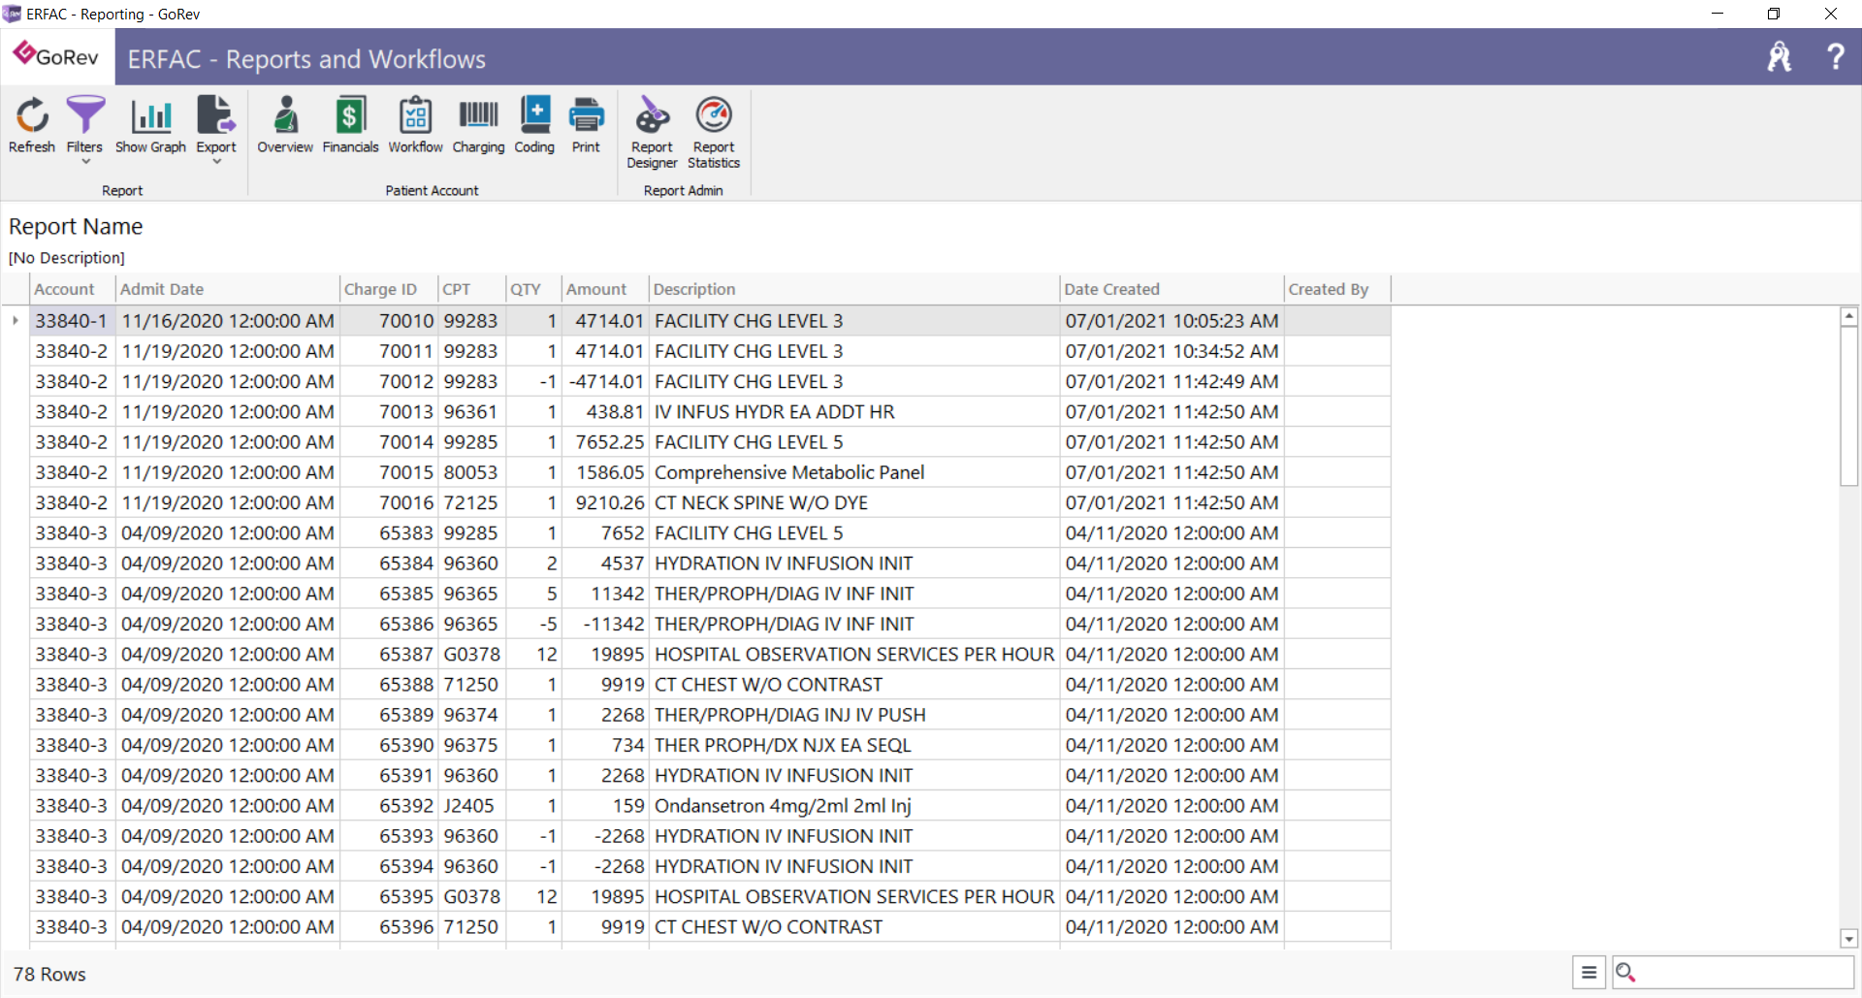
Task: Sort by the CPT column header
Action: 471,289
